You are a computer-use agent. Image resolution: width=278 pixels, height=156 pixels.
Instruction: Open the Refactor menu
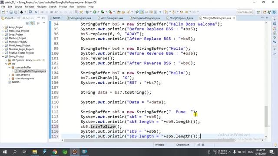point(30,7)
